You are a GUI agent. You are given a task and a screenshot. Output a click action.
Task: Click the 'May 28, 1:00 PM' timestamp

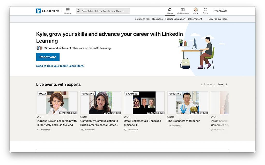[x=68, y=113]
